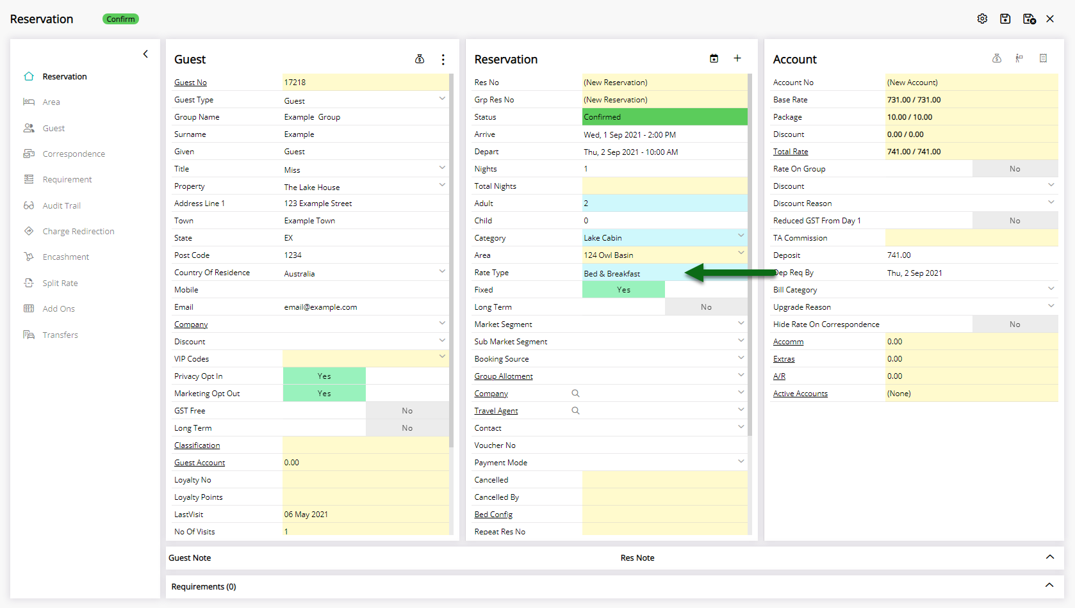Screen dimensions: 1075x608
Task: Toggle the guest Long Term switch
Action: pos(366,428)
